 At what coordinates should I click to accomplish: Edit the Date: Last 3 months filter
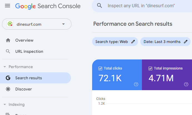165,42
